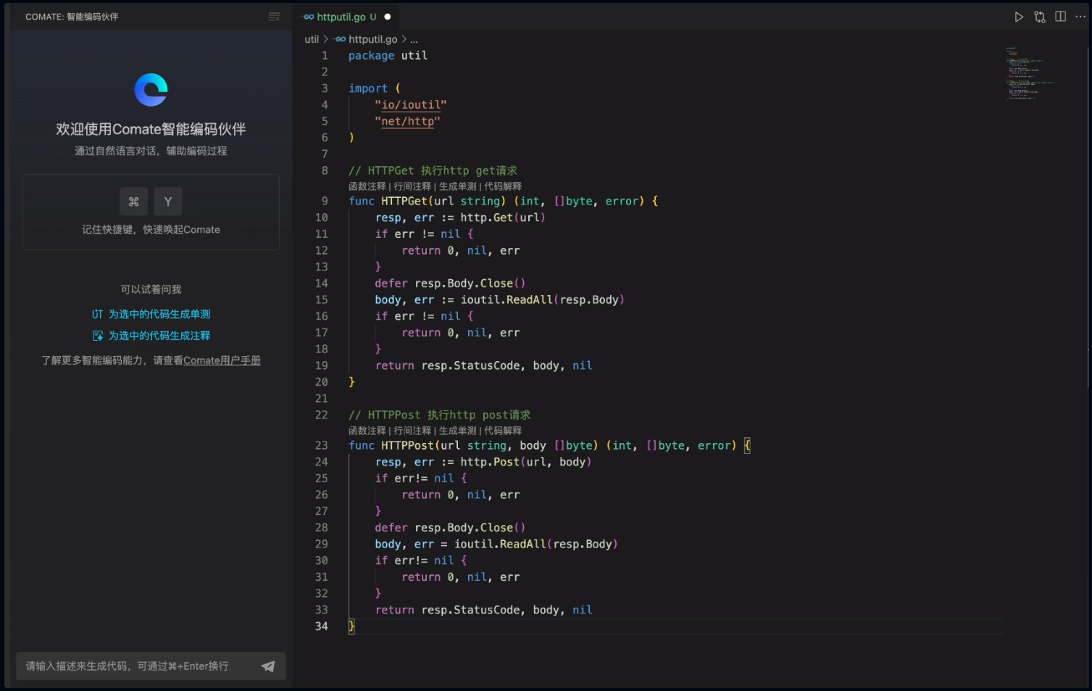Click the closing brace on line 34

pos(351,626)
